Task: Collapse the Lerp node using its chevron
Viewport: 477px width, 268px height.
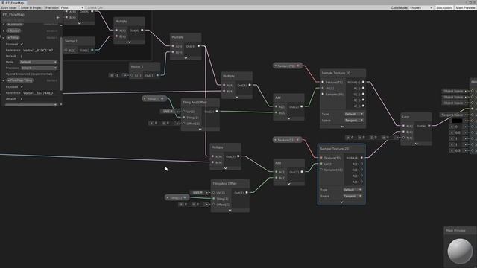Action: 416,144
